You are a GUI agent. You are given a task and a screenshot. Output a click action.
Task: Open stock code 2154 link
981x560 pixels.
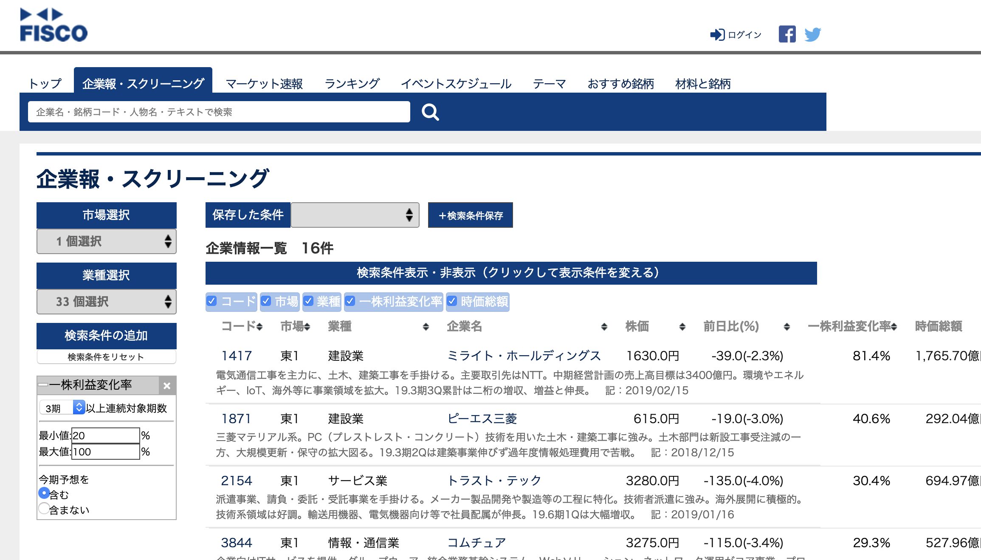237,481
